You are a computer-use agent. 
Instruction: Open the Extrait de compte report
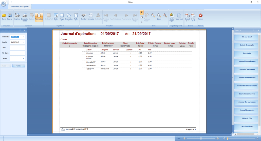(x=247, y=45)
